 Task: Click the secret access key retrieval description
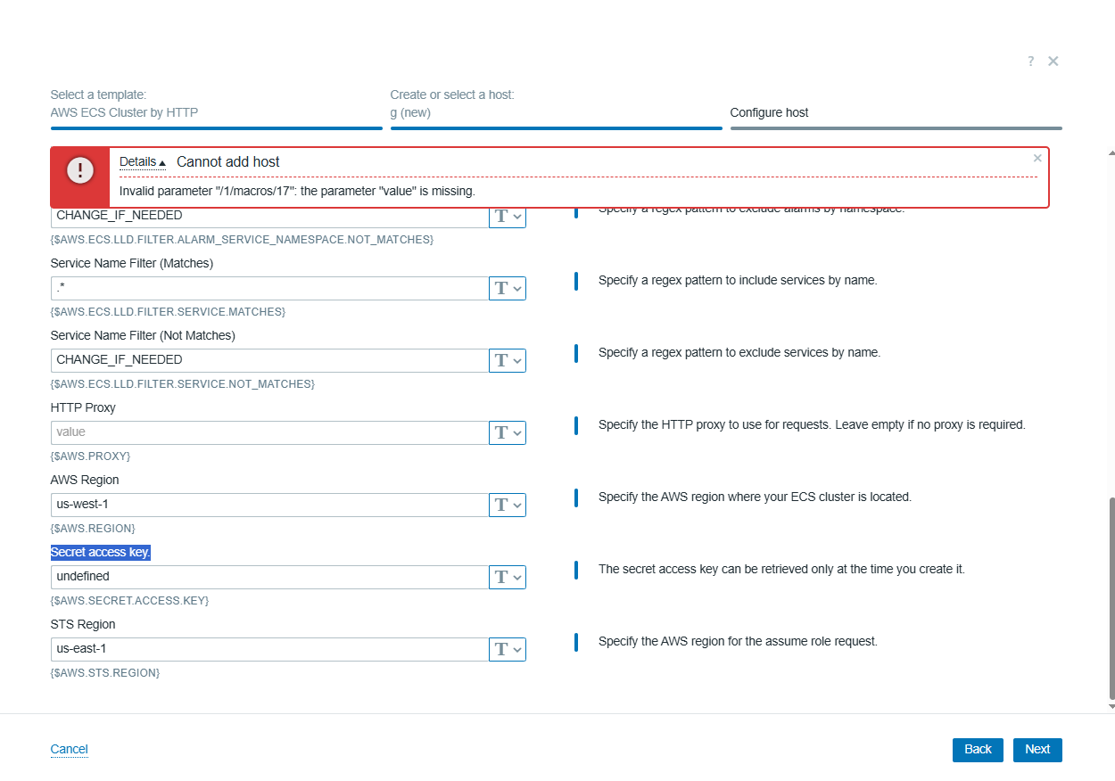point(781,570)
